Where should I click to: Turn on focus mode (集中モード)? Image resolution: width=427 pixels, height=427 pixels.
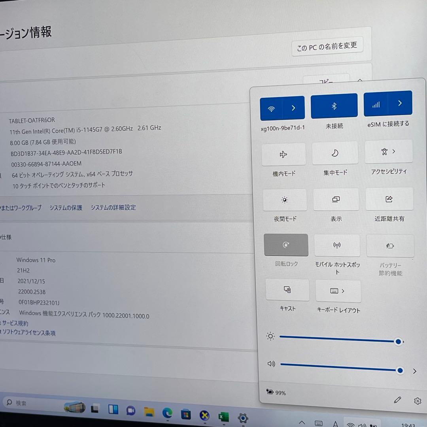tap(335, 153)
